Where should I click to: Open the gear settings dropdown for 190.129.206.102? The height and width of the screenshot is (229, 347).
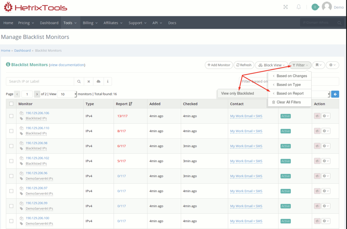tap(325, 161)
